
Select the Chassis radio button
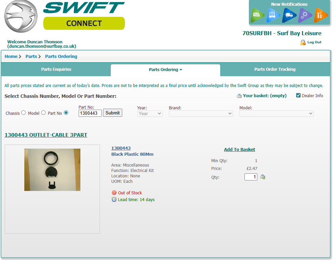23,113
